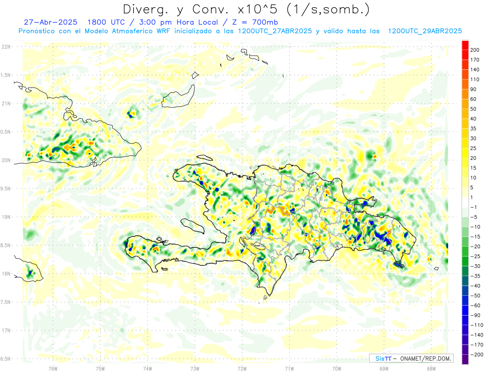The height and width of the screenshot is (374, 484).
Task: Click the colorbar value -5
Action: pyautogui.click(x=474, y=217)
